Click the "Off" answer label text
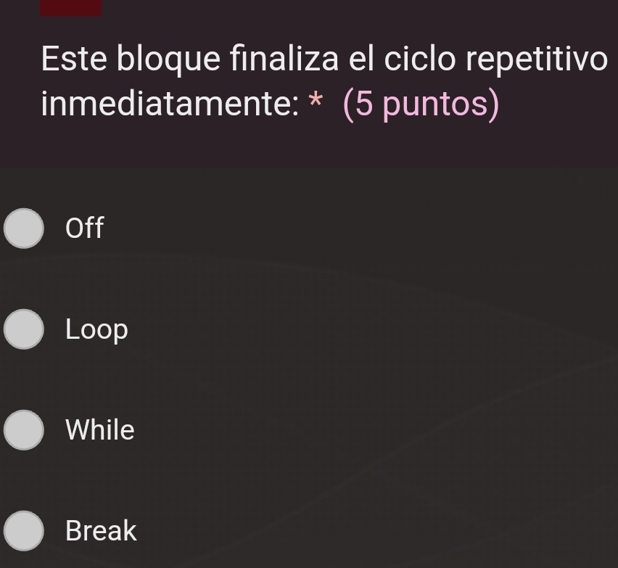 (x=85, y=229)
